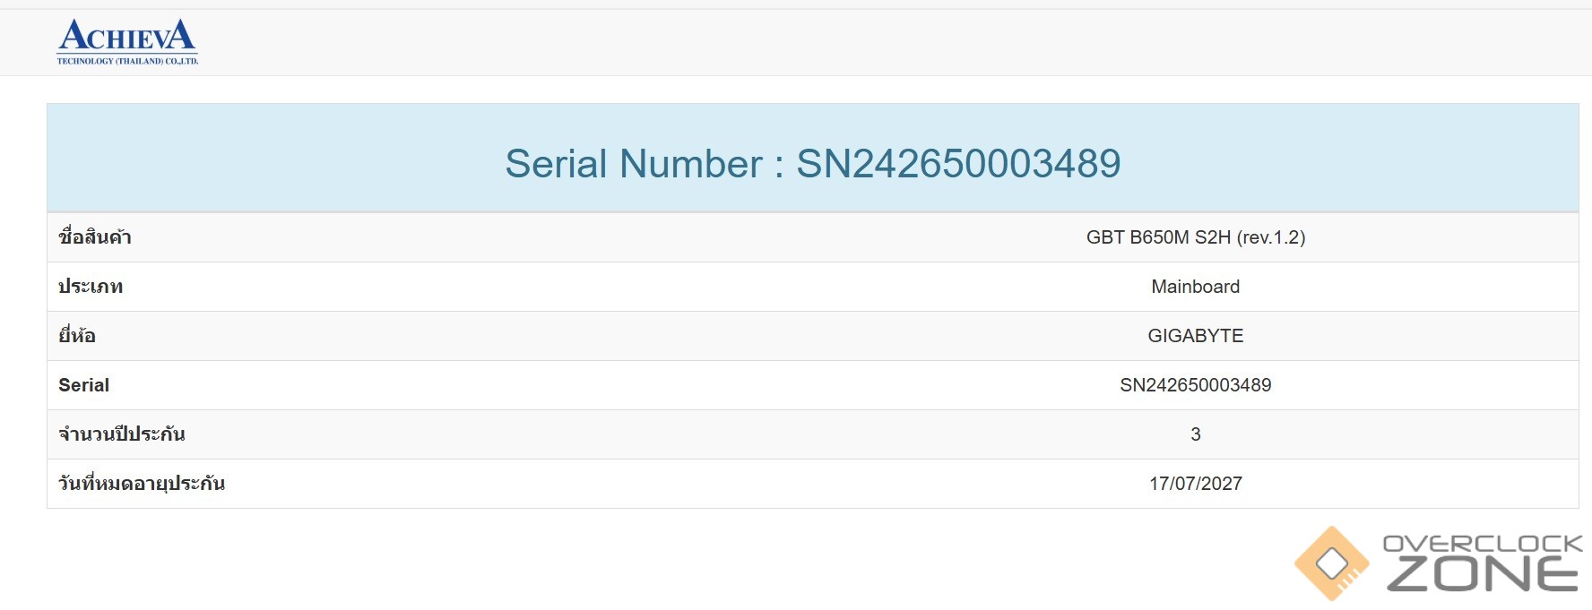The height and width of the screenshot is (610, 1592).
Task: Select the Serial Number heading text
Action: coord(813,163)
